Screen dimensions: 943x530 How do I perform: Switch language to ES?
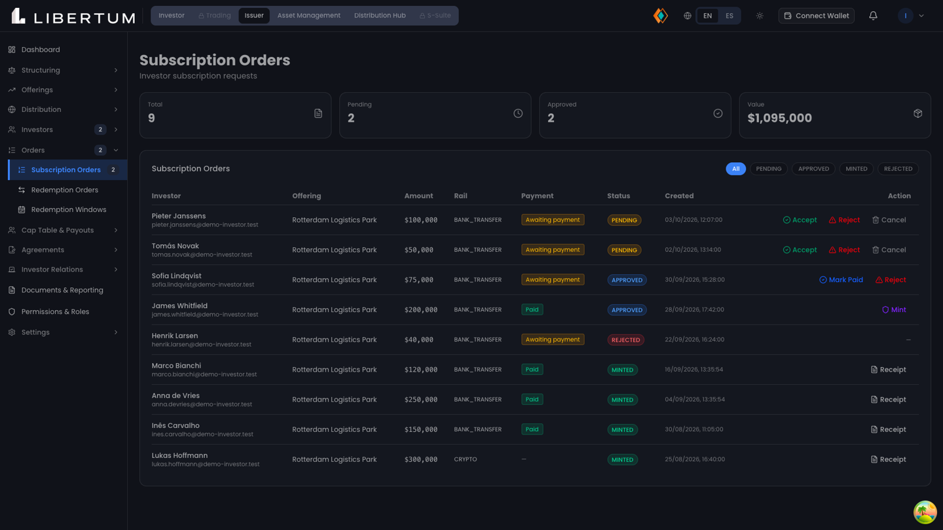pyautogui.click(x=729, y=16)
